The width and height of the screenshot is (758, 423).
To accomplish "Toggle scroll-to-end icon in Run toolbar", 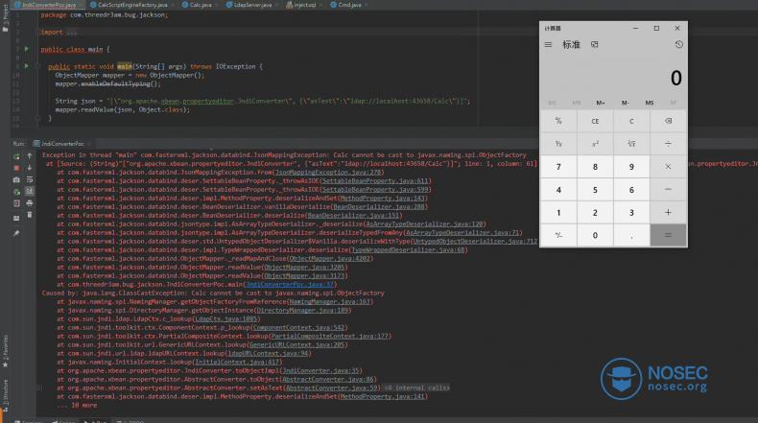I will [x=30, y=192].
